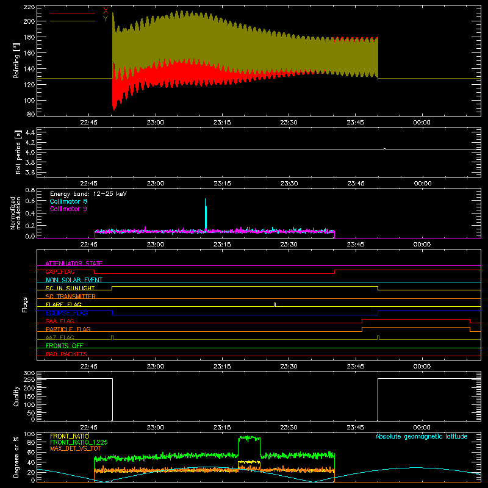The width and height of the screenshot is (488, 488).
Task: Click the 'Quality' y-axis title
Action: click(x=16, y=396)
